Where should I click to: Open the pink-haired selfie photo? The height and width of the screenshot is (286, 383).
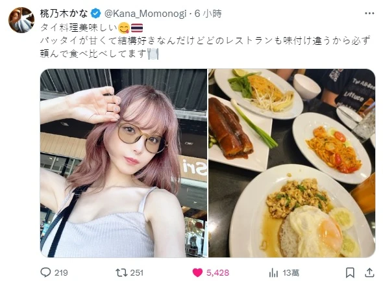click(123, 163)
